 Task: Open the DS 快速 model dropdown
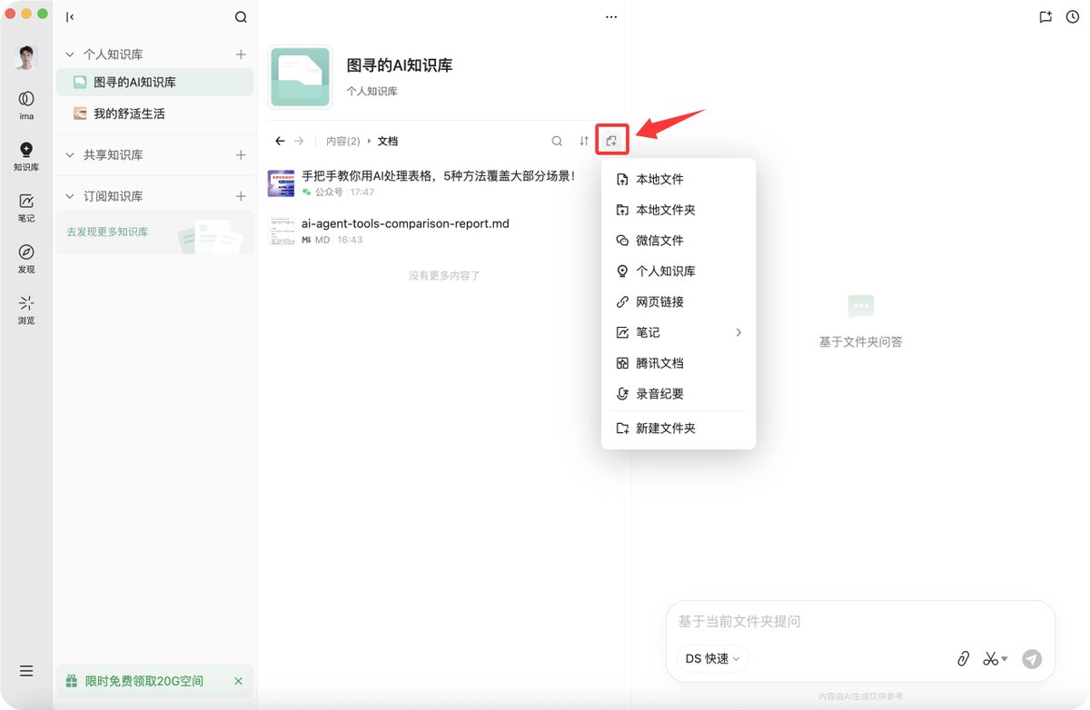pos(712,658)
